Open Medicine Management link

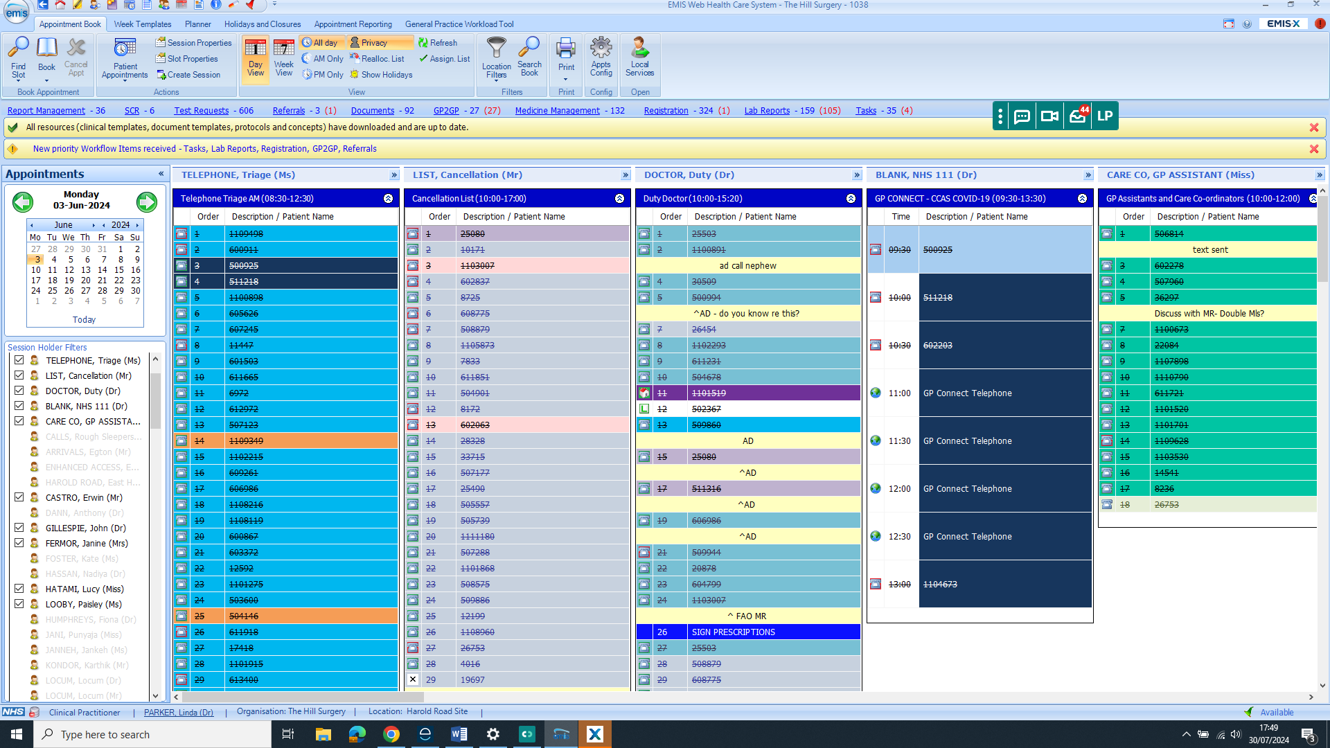pos(558,111)
